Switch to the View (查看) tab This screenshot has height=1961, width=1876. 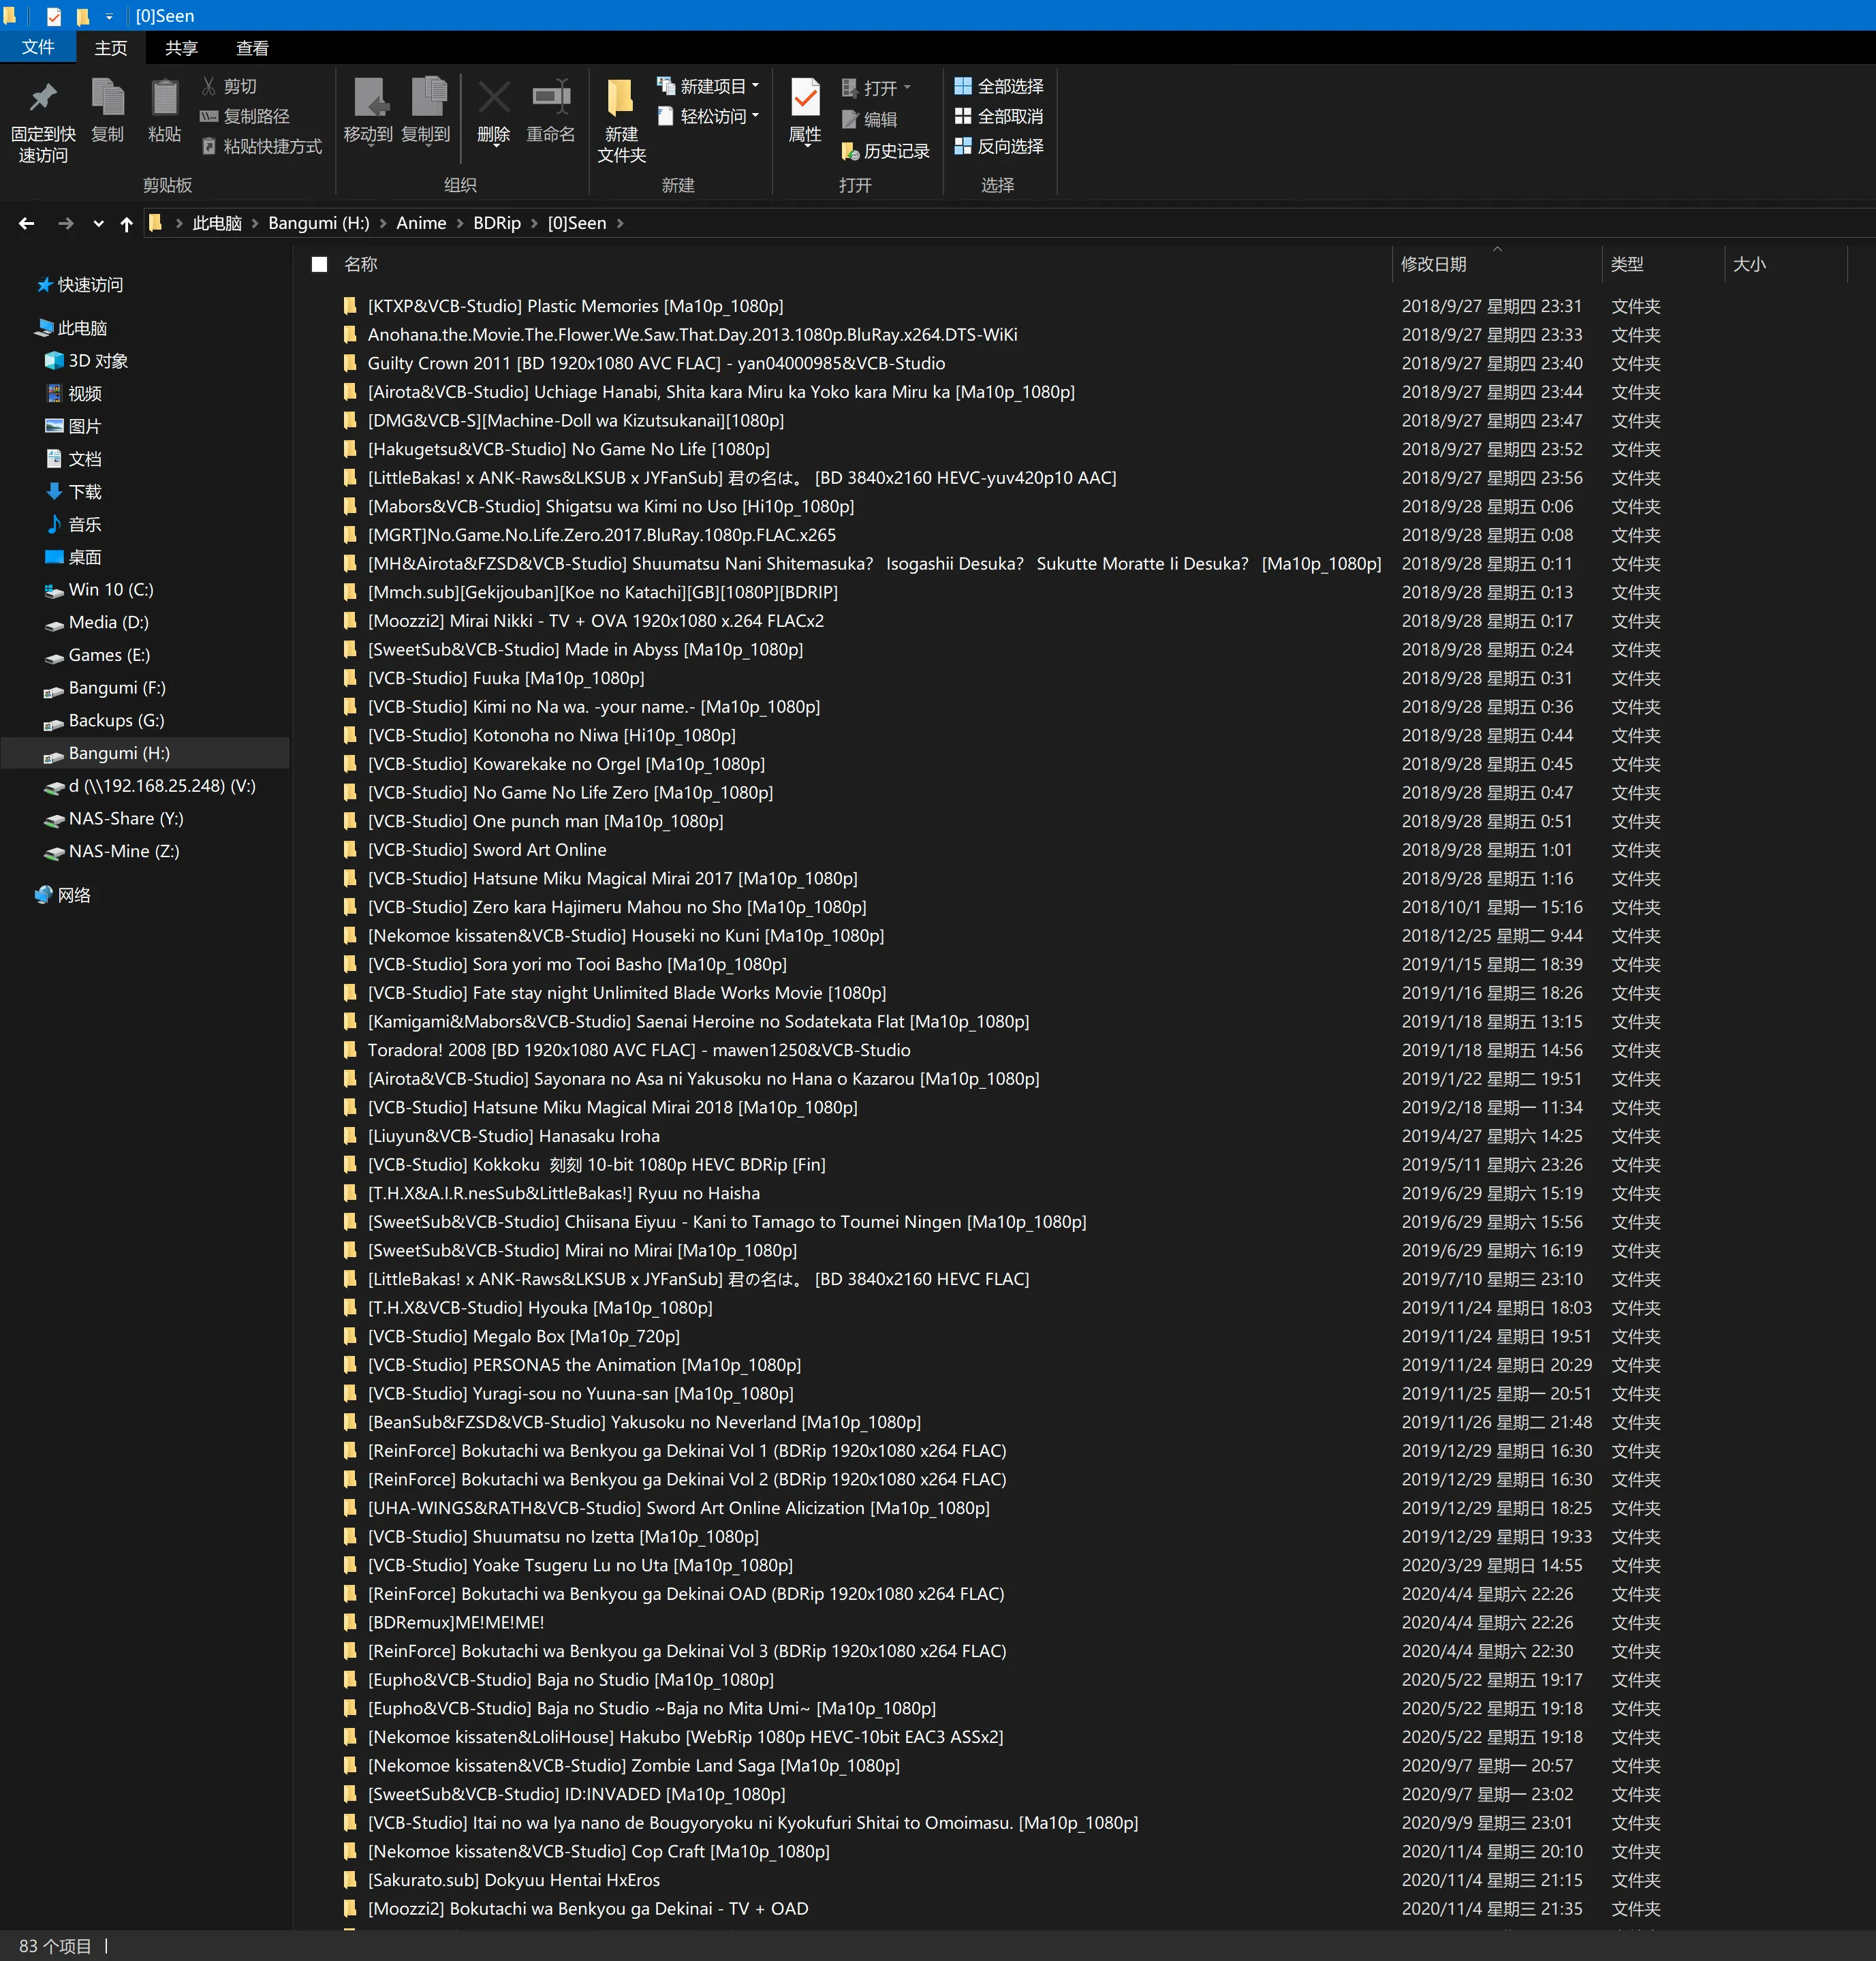click(252, 48)
